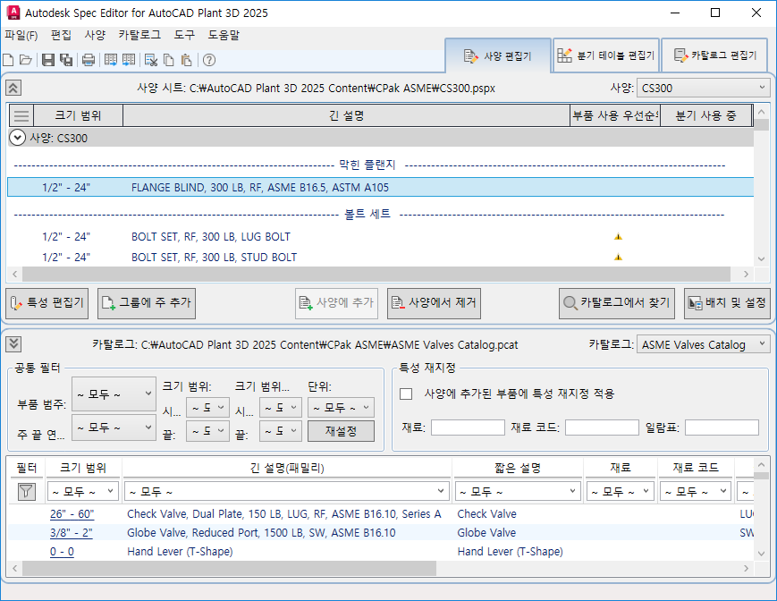The image size is (777, 601).
Task: Click the 그룹에 주 추가 button
Action: click(147, 303)
